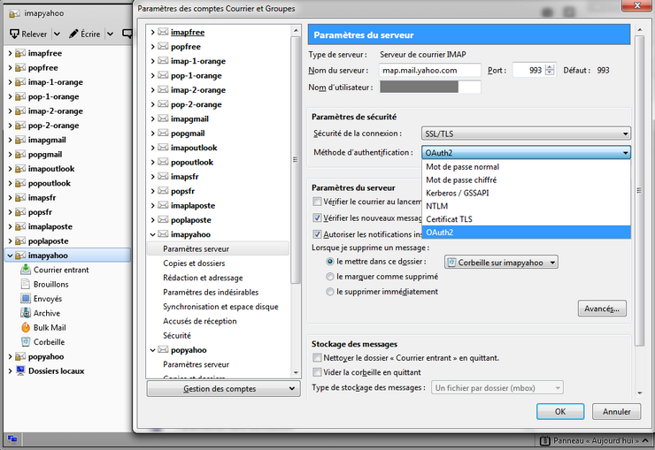655x450 pixels.
Task: Toggle Vérifier le courrier au lancement checkbox
Action: [x=317, y=202]
